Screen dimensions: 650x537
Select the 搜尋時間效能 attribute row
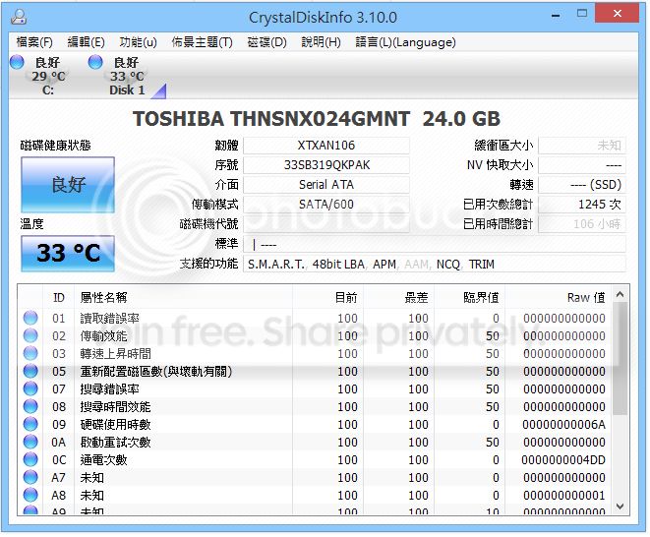pyautogui.click(x=315, y=407)
